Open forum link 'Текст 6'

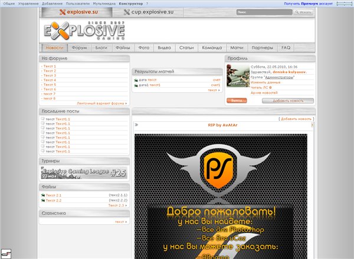(50, 89)
